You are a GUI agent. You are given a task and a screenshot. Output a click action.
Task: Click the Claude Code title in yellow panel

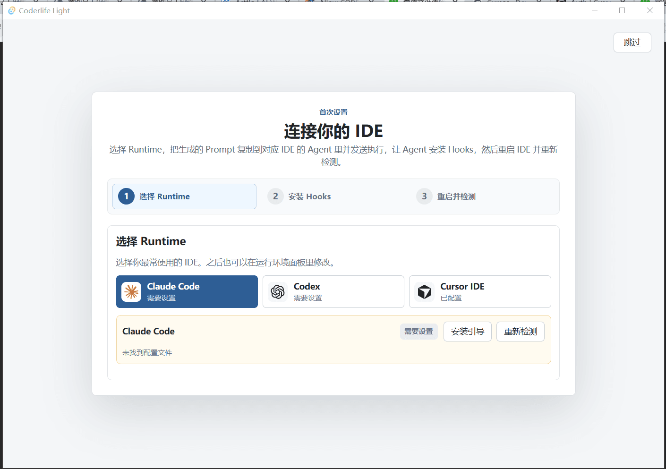click(149, 332)
